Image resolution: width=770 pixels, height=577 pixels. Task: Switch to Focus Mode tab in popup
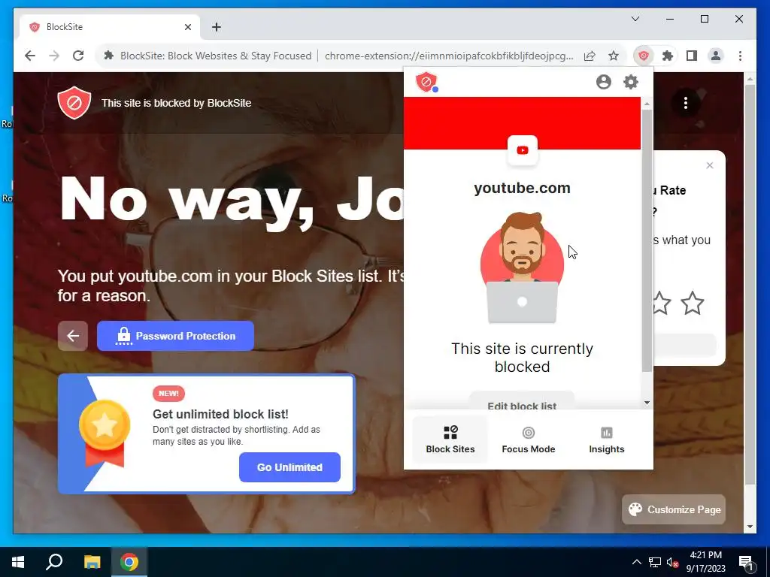click(x=529, y=440)
